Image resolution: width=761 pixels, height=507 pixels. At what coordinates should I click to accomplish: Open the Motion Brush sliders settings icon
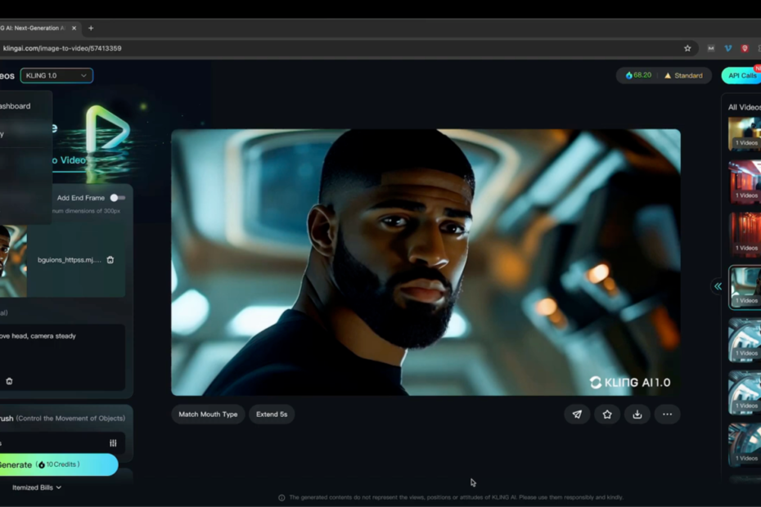click(113, 442)
